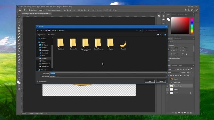The width and height of the screenshot is (214, 120).
Task: Open the Camera Roll folder
Action: 74,44
